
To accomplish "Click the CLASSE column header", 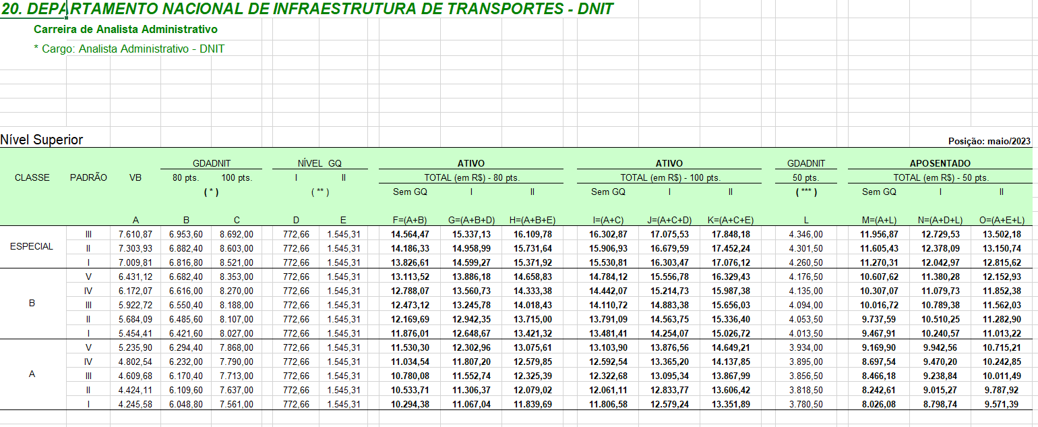I will tap(32, 177).
